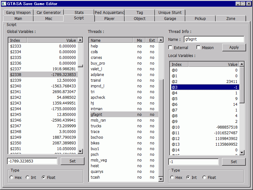Select the 'mob_ran' thread

pyautogui.click(x=124, y=120)
